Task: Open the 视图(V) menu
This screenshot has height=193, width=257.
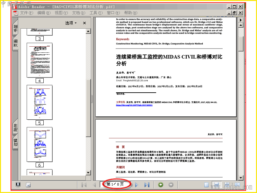Action: point(61,13)
